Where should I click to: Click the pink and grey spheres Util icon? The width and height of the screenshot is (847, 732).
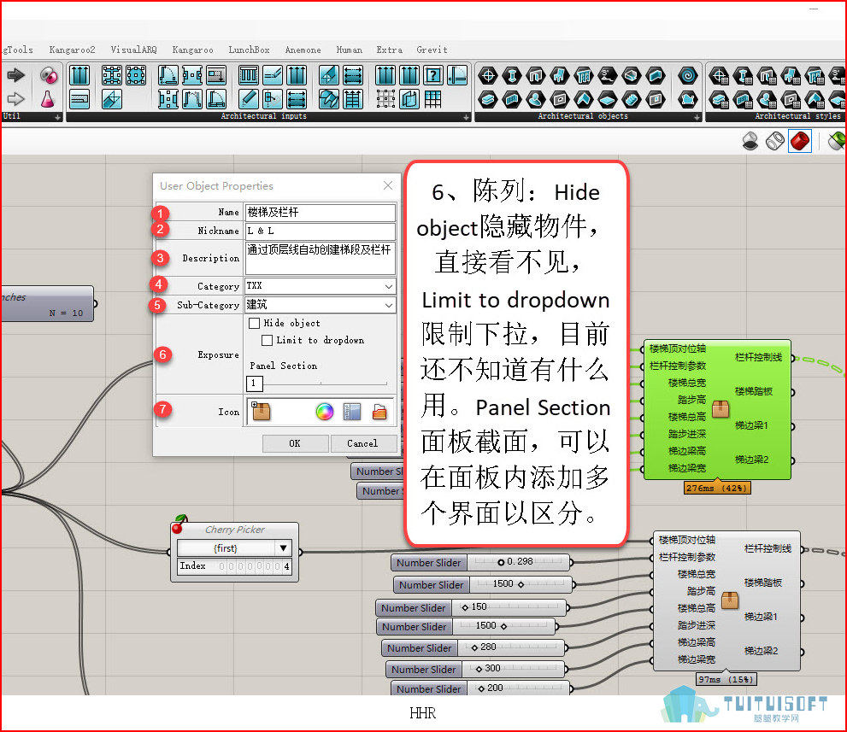tap(49, 75)
